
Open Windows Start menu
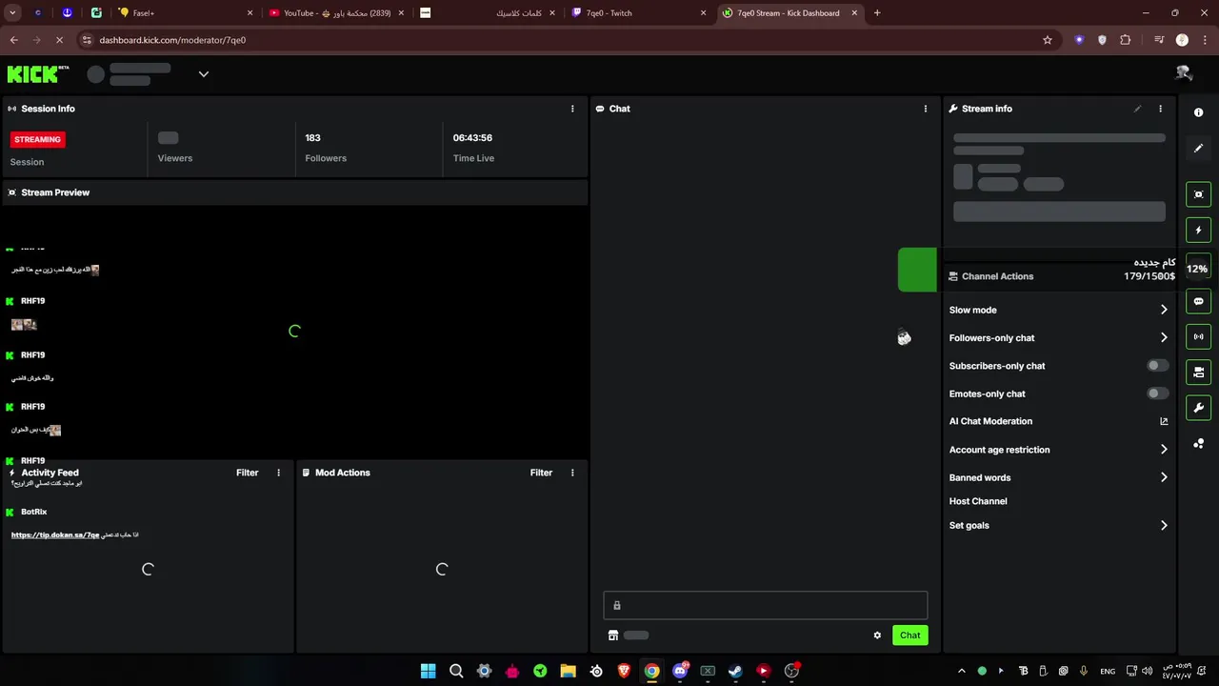click(x=428, y=671)
